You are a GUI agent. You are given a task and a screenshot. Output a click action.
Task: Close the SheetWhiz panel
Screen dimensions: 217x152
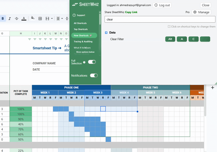(206, 5)
